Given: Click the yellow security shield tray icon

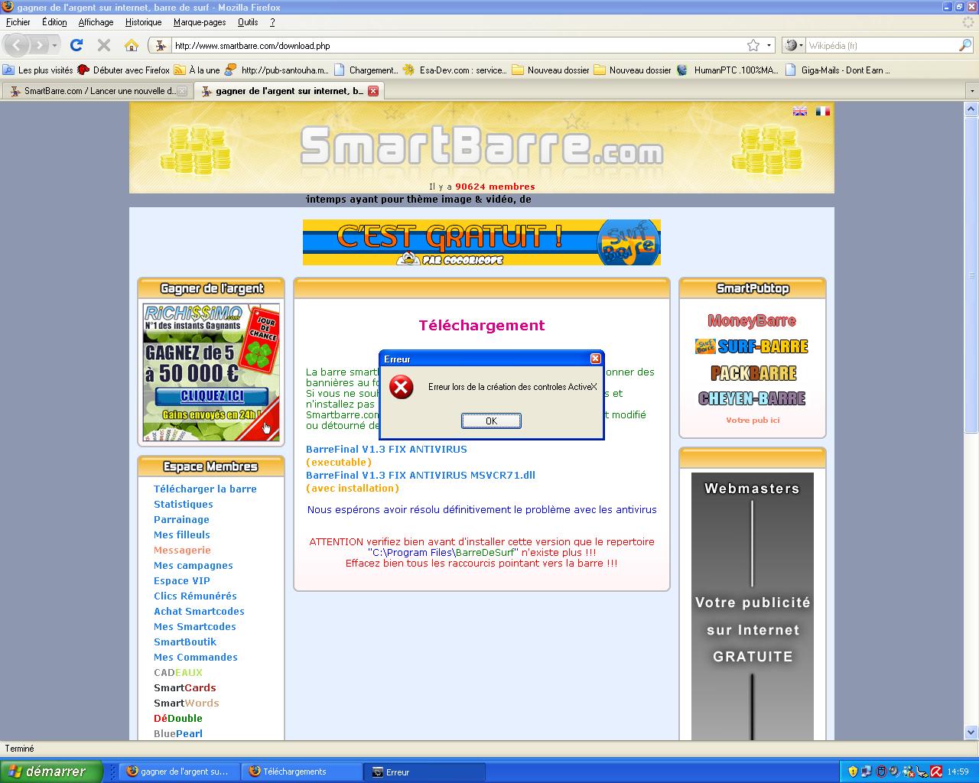Looking at the screenshot, I should [853, 772].
